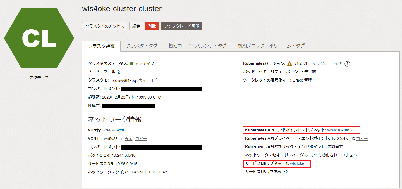Click the upgrade available button

pyautogui.click(x=181, y=26)
